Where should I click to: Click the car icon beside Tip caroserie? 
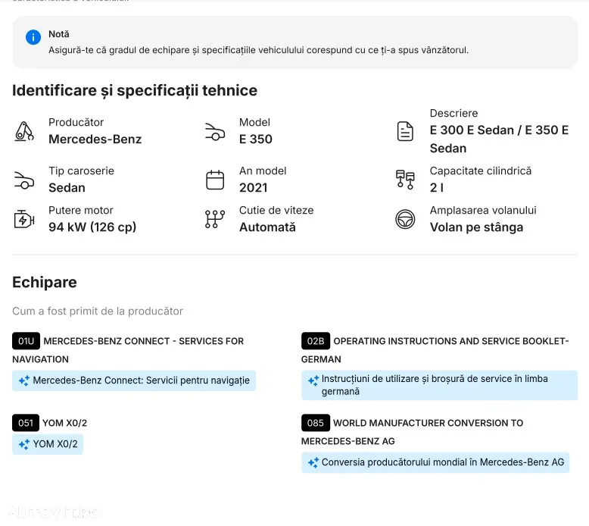point(24,180)
